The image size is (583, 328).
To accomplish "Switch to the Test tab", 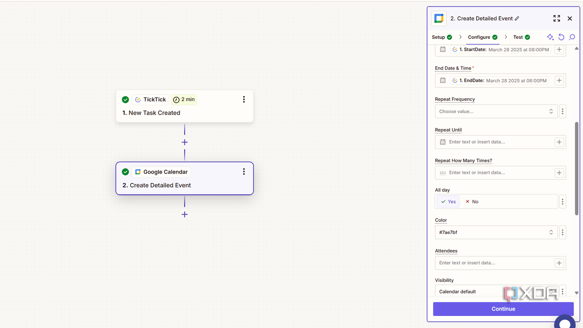I will 522,37.
